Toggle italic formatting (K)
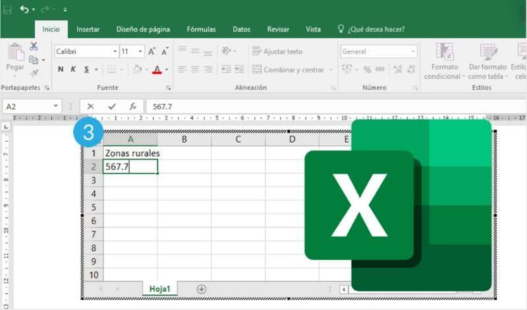 pos(73,69)
